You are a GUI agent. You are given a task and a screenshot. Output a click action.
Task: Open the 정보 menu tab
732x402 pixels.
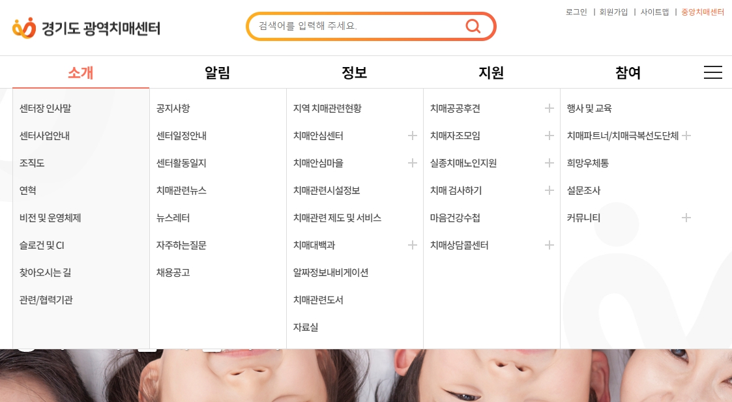click(x=354, y=73)
